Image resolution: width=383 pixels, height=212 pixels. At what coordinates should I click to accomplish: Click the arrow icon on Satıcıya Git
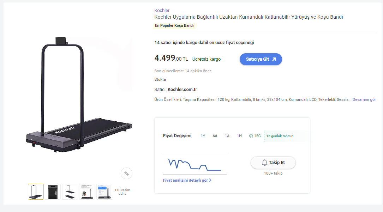pos(274,59)
